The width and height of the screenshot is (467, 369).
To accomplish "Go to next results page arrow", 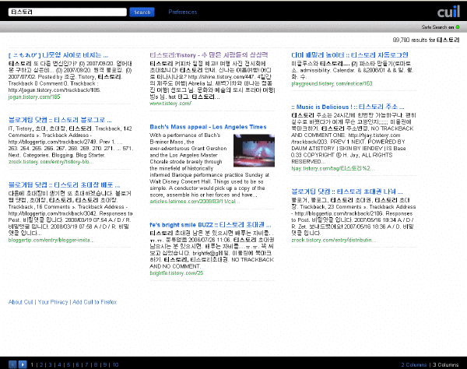I will click(23, 364).
